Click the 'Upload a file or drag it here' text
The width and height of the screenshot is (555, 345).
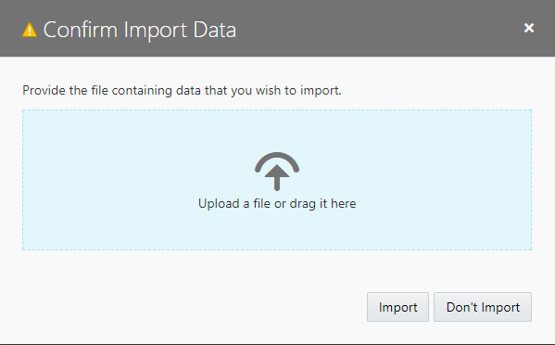click(x=277, y=204)
